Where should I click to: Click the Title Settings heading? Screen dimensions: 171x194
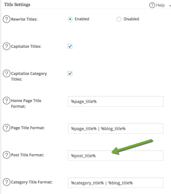[17, 5]
